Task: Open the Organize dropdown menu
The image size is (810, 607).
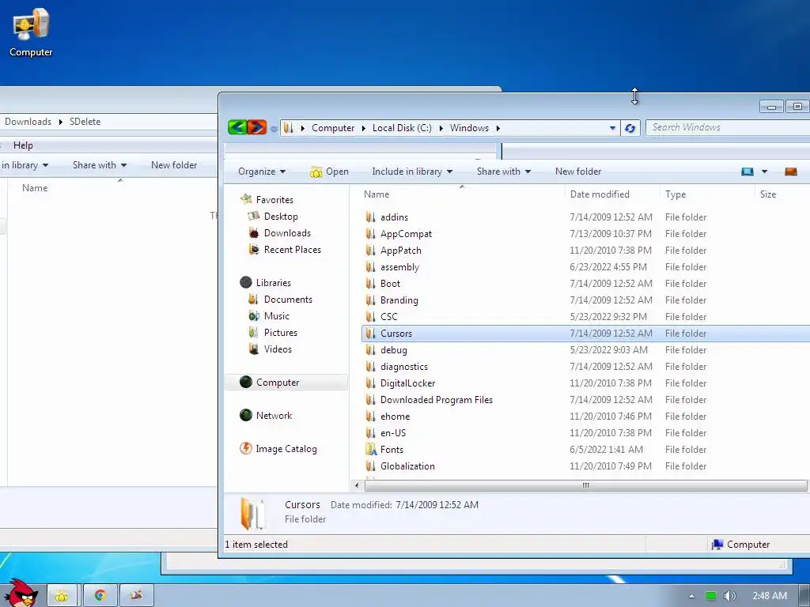Action: click(x=261, y=172)
